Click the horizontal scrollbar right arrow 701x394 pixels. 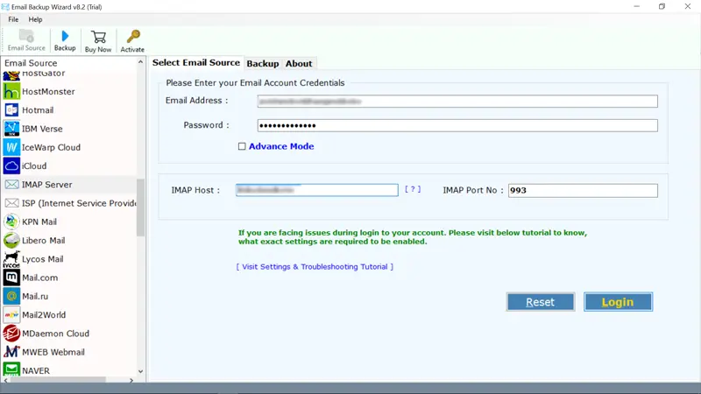tap(131, 381)
